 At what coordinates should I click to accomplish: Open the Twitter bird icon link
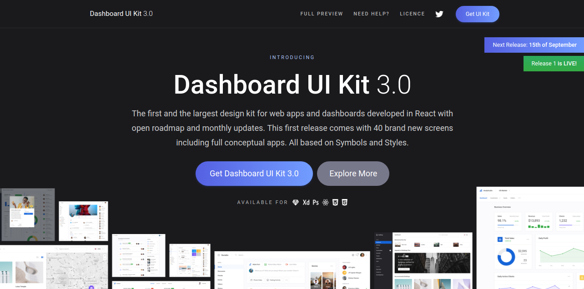pyautogui.click(x=439, y=14)
